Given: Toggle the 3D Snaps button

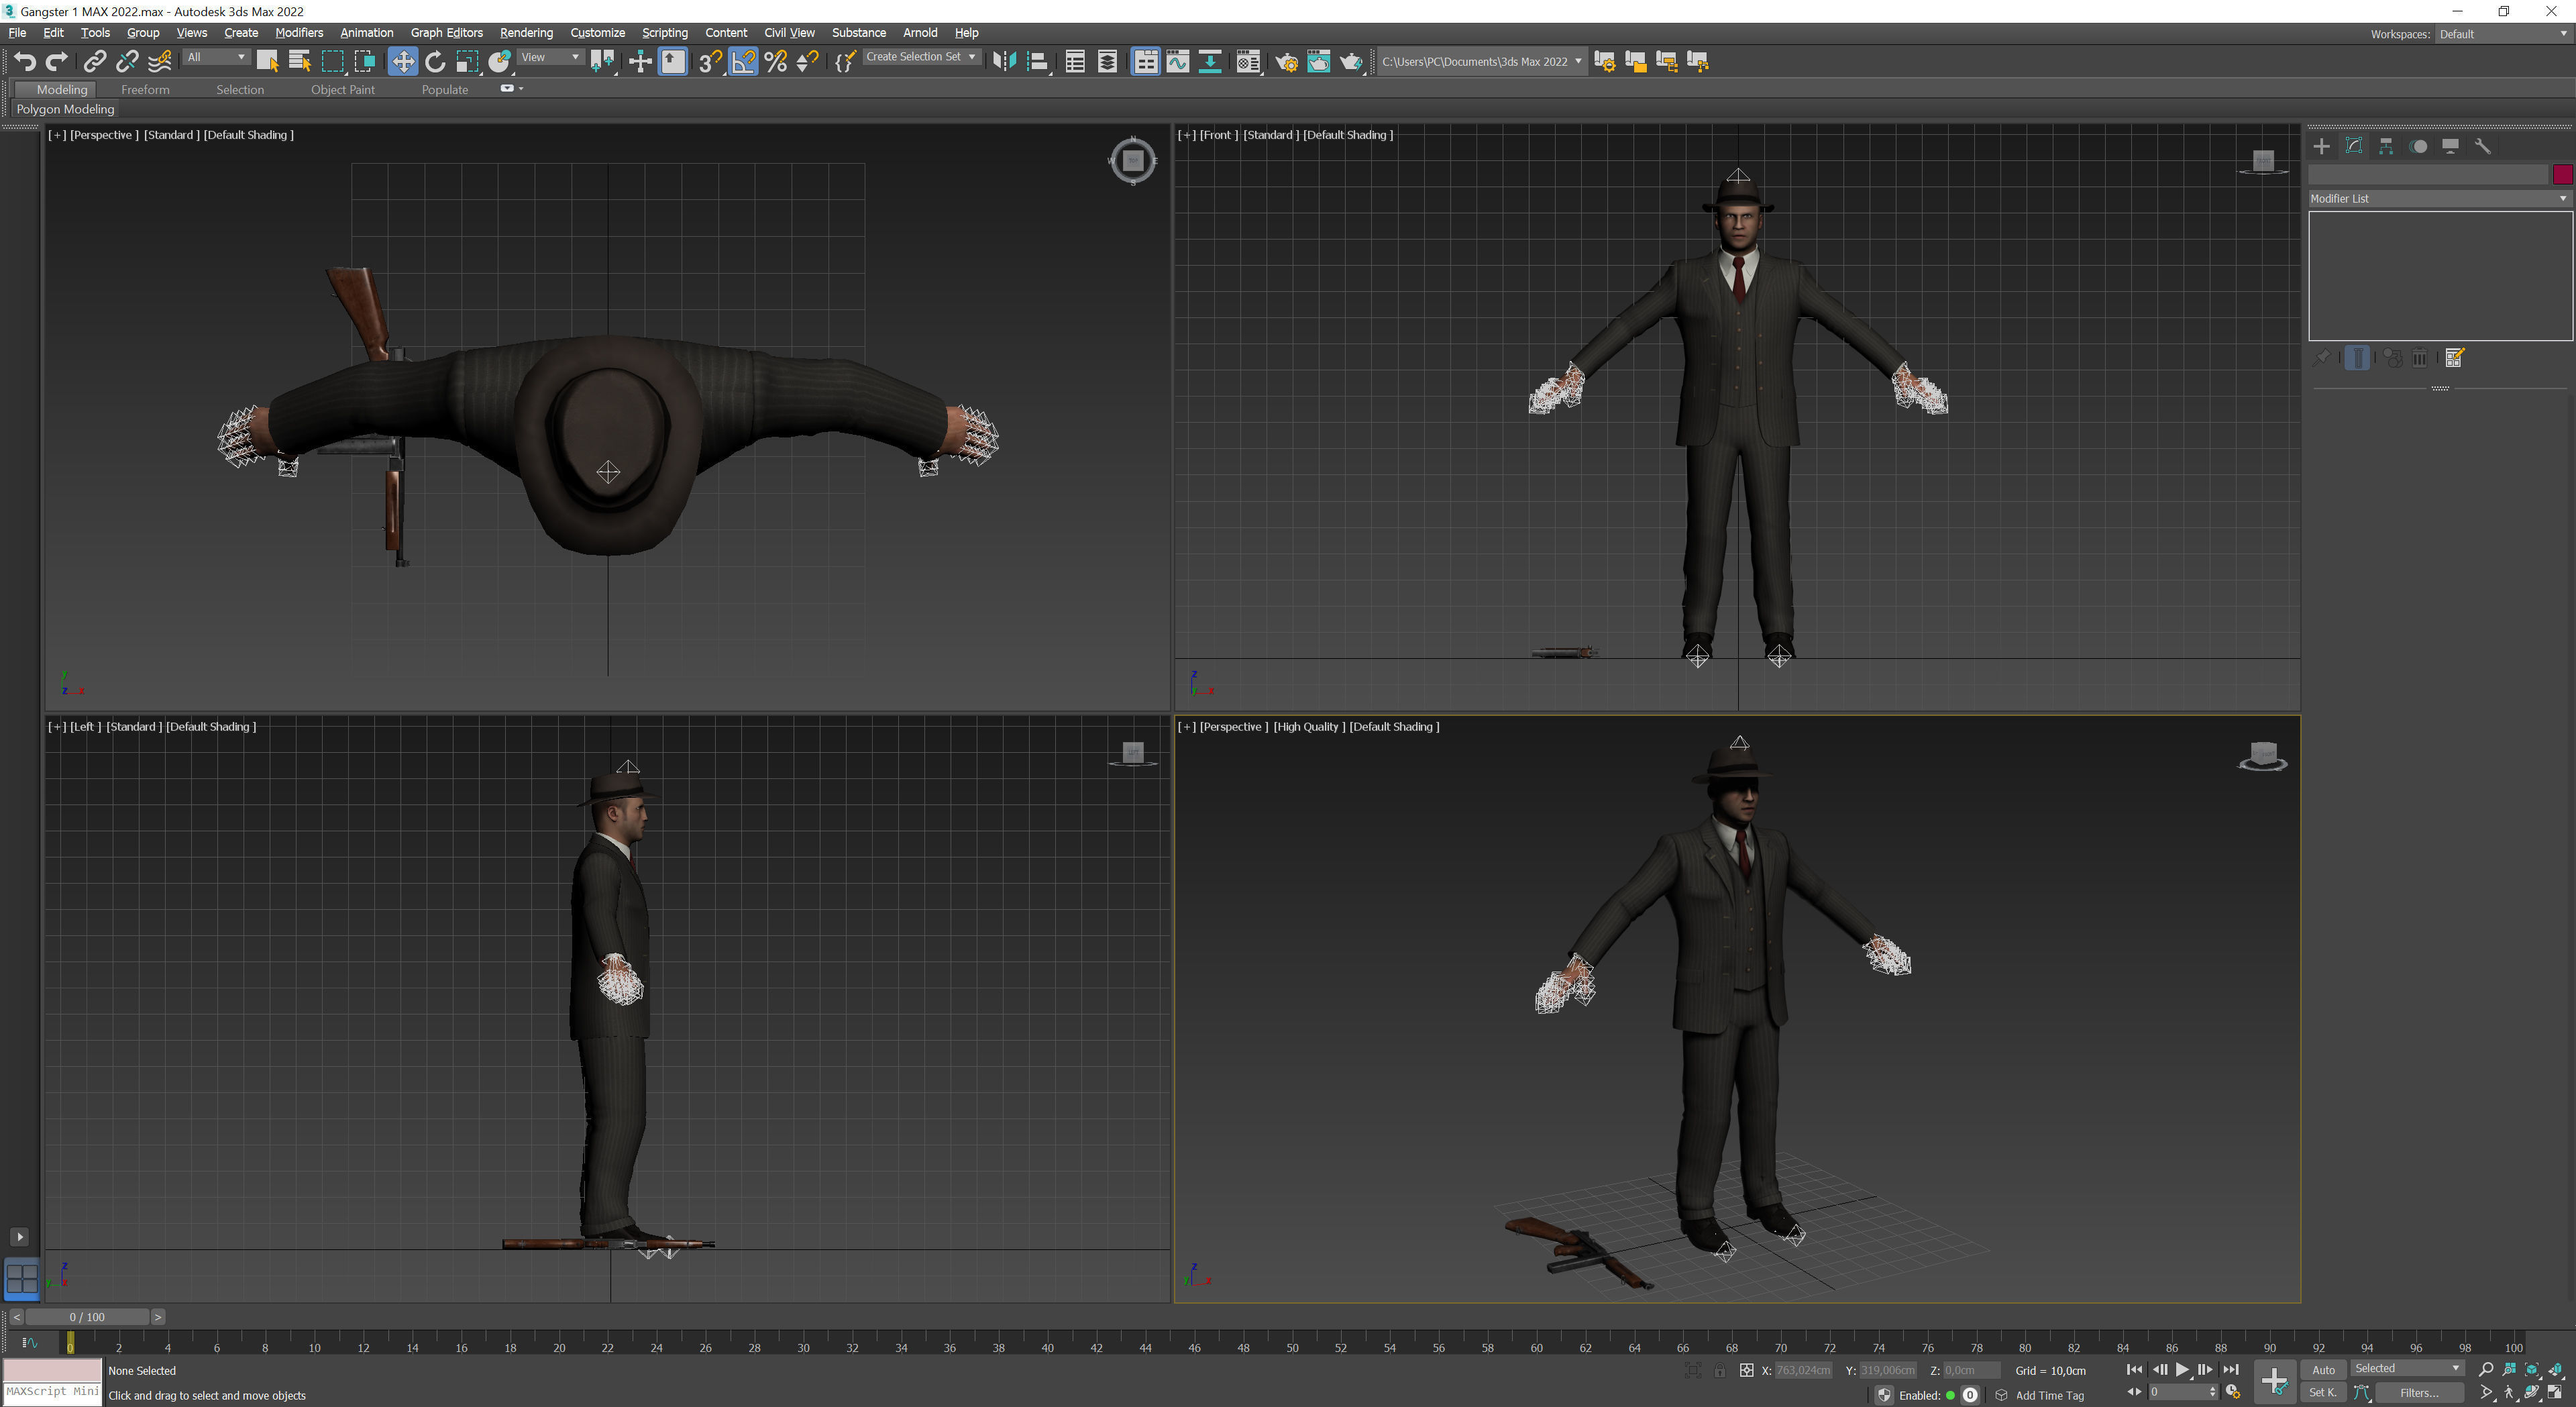Looking at the screenshot, I should [x=710, y=62].
